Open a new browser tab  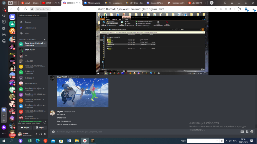(x=212, y=3)
